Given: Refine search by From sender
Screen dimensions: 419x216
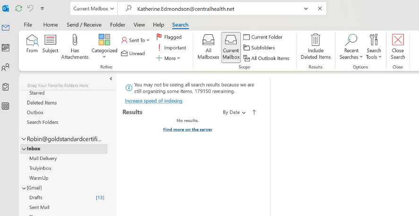Looking at the screenshot, I should [x=32, y=43].
